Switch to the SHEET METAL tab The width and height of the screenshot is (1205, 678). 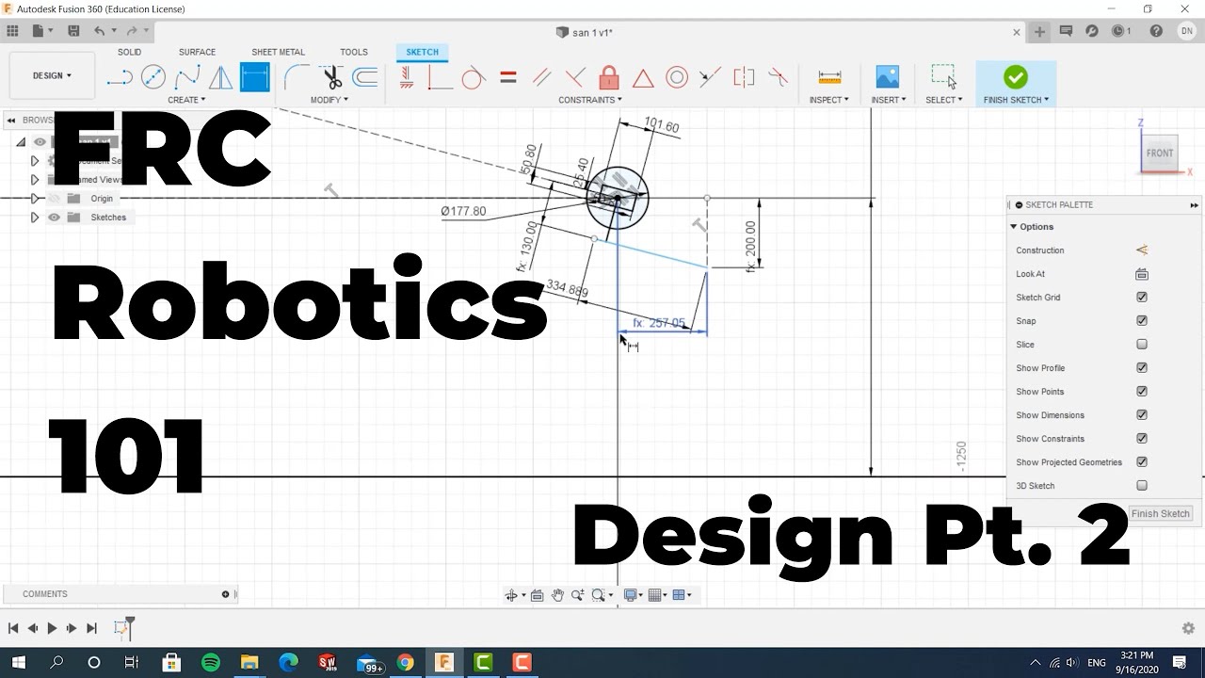click(x=278, y=52)
